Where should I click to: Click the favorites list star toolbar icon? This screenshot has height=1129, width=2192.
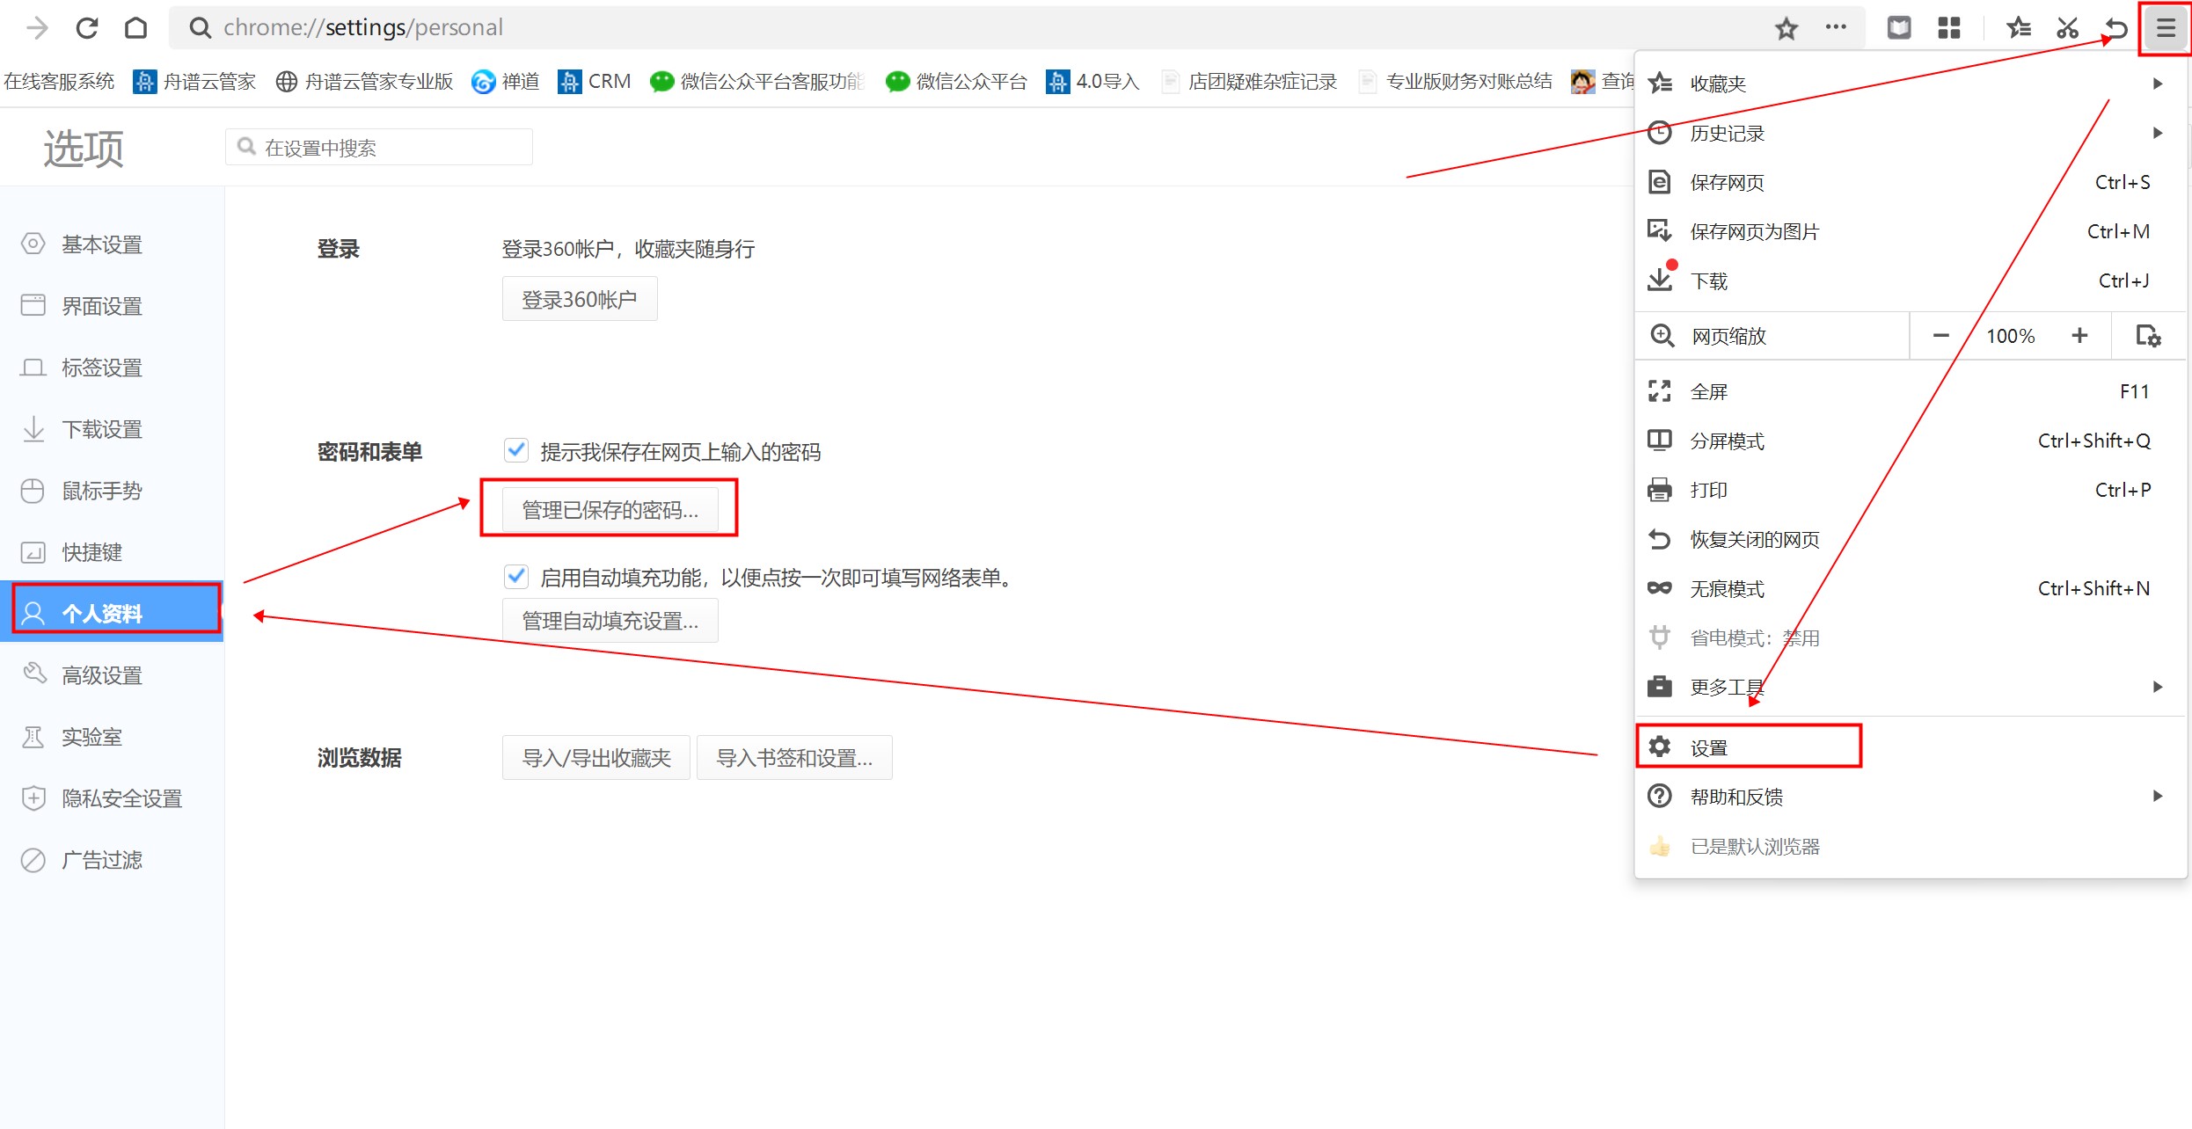[x=2018, y=28]
